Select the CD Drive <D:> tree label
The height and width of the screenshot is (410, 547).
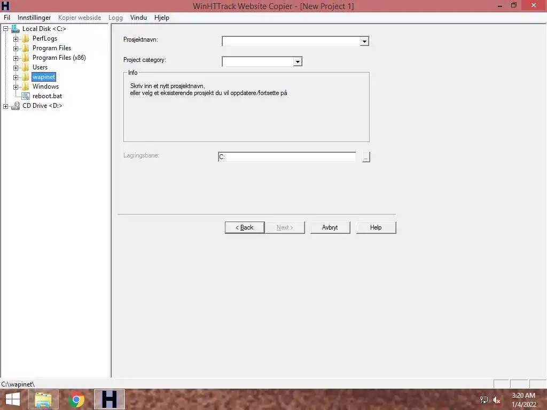click(42, 106)
